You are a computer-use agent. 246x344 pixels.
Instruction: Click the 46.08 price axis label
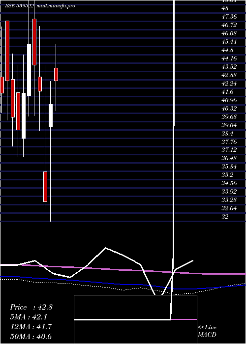229,33
